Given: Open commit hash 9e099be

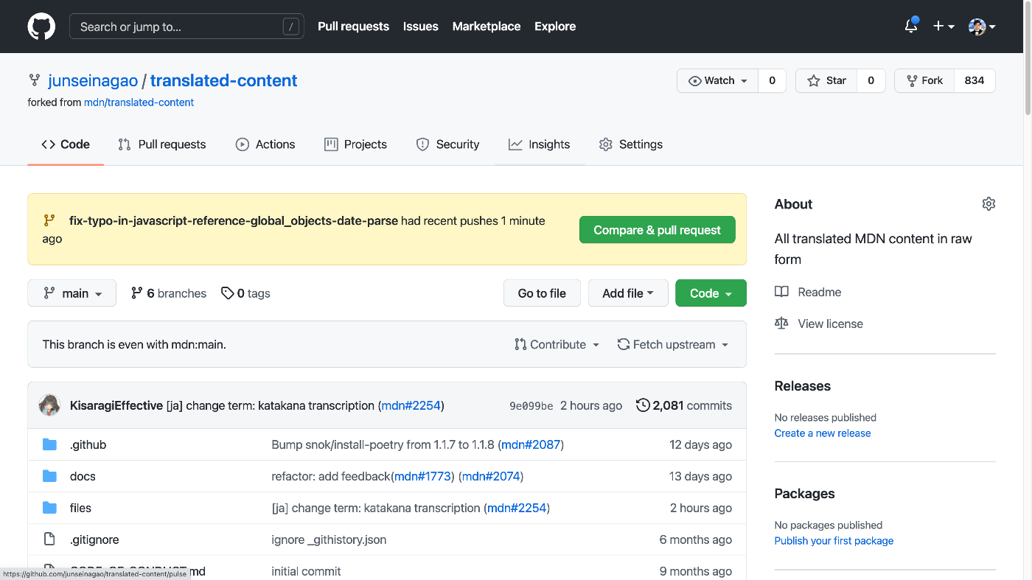Looking at the screenshot, I should tap(531, 405).
